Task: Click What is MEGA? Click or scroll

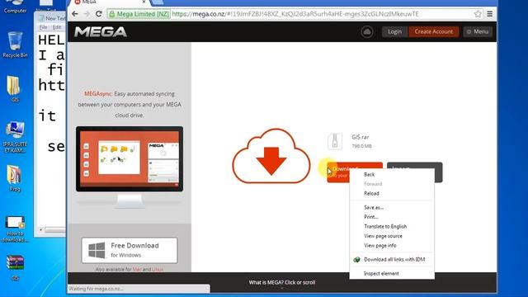Action: click(282, 282)
